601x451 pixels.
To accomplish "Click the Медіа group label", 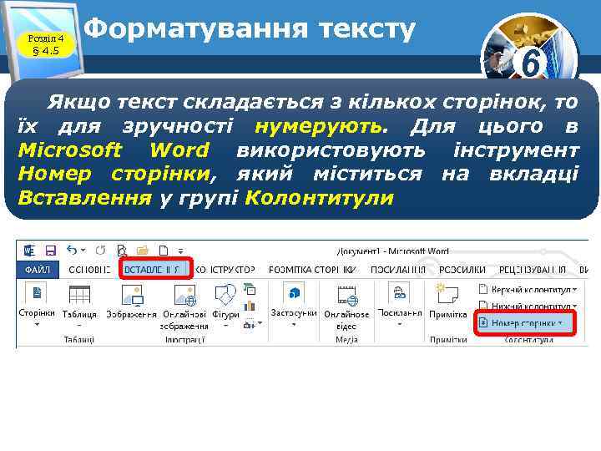I will pos(346,340).
